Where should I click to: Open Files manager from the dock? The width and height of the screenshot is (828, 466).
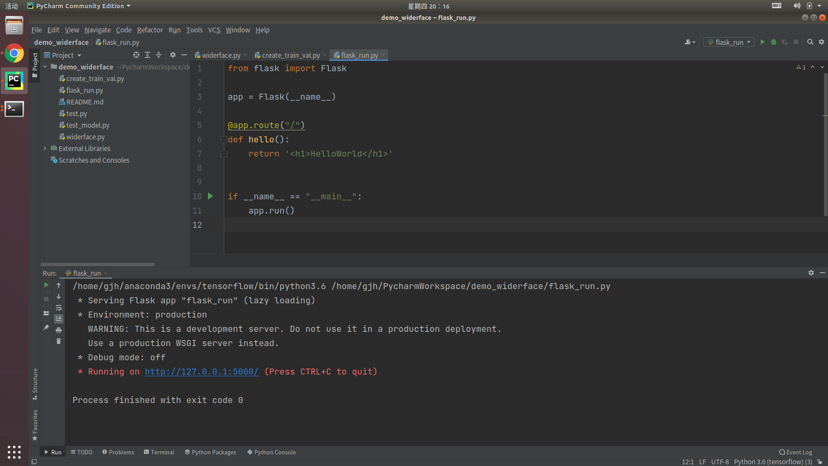click(x=14, y=25)
